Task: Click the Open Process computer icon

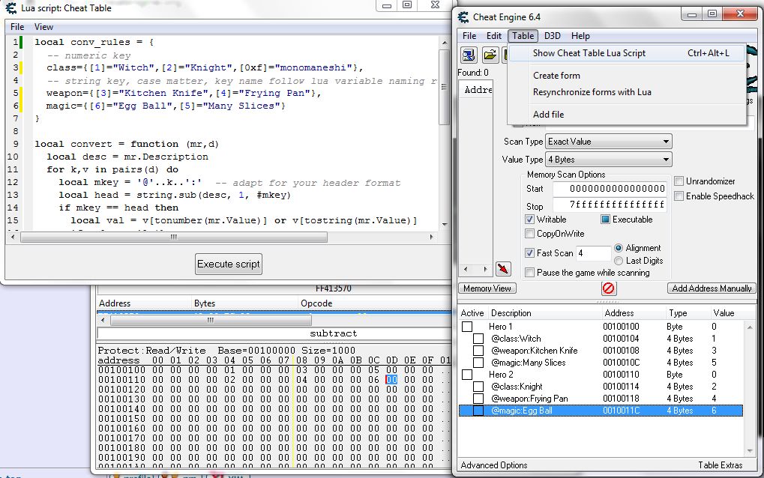Action: click(469, 55)
